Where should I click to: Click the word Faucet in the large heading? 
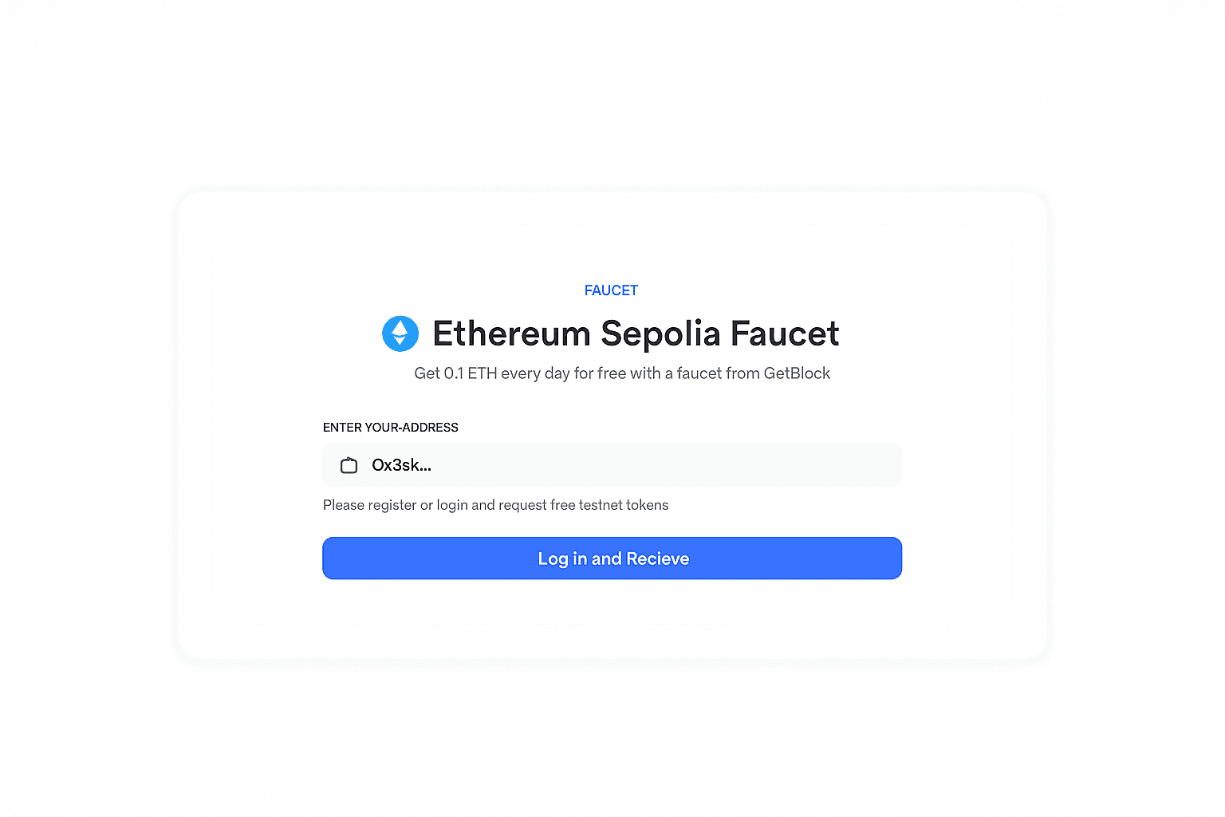(785, 334)
